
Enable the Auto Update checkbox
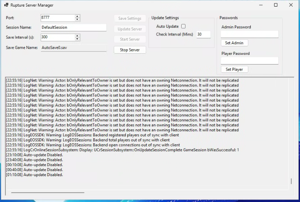[x=183, y=26]
